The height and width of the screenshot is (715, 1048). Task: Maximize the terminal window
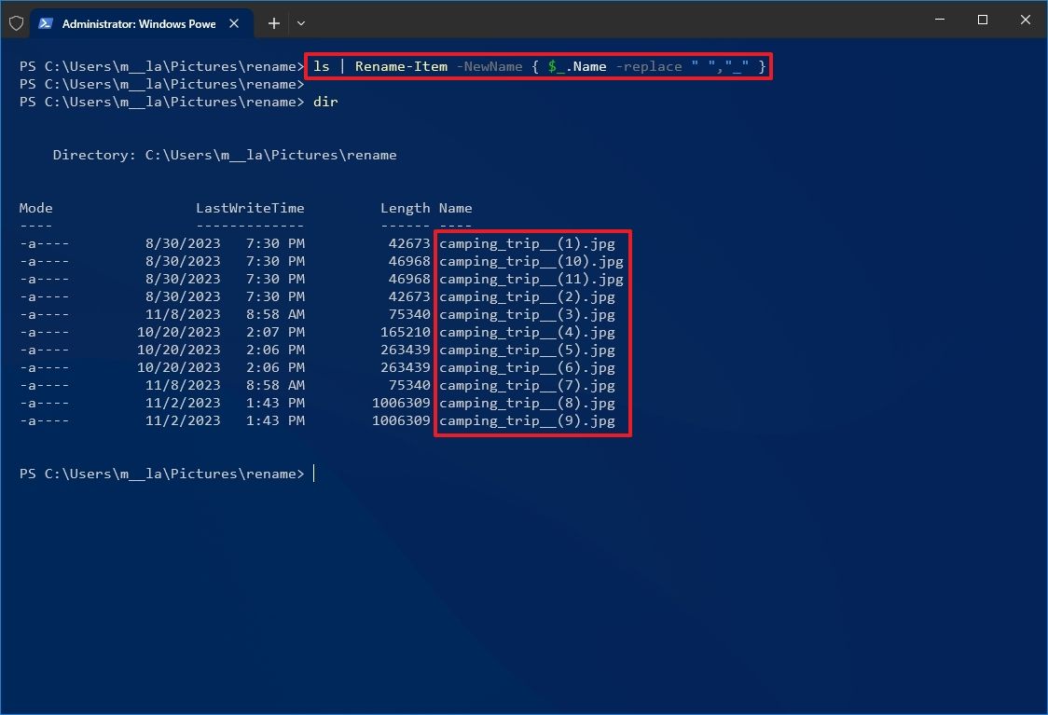tap(982, 20)
